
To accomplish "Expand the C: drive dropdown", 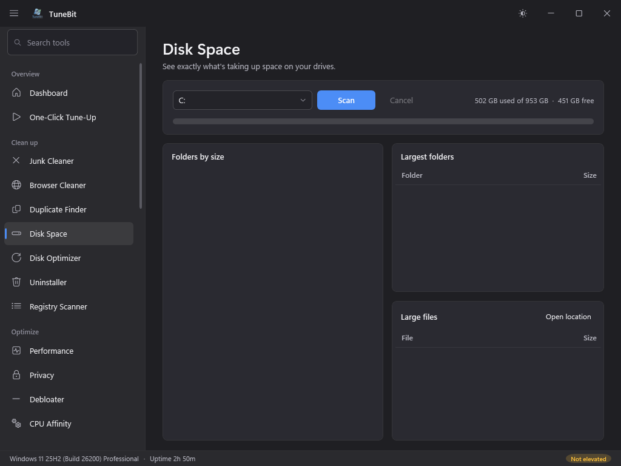I will 243,100.
